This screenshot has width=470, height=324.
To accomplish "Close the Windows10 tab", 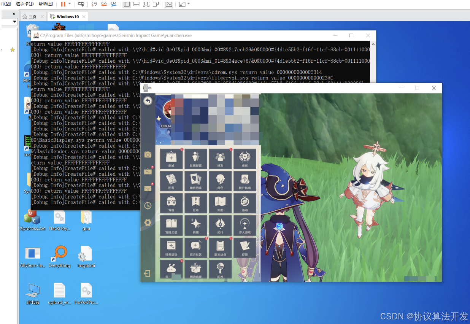I will click(84, 17).
